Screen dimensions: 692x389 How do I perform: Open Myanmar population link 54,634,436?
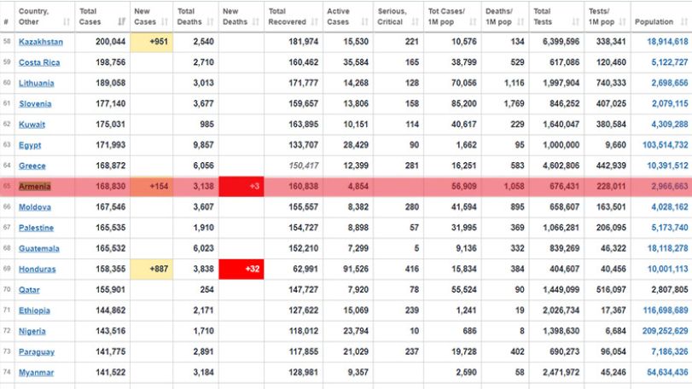[667, 372]
